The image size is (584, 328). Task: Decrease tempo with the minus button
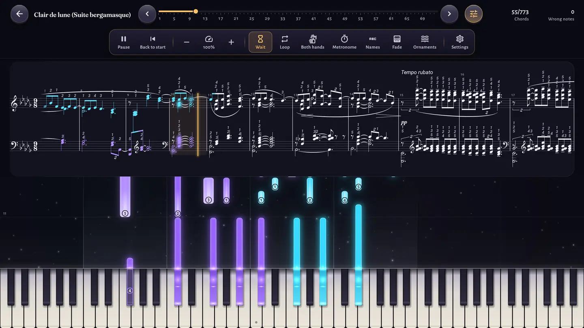point(187,42)
